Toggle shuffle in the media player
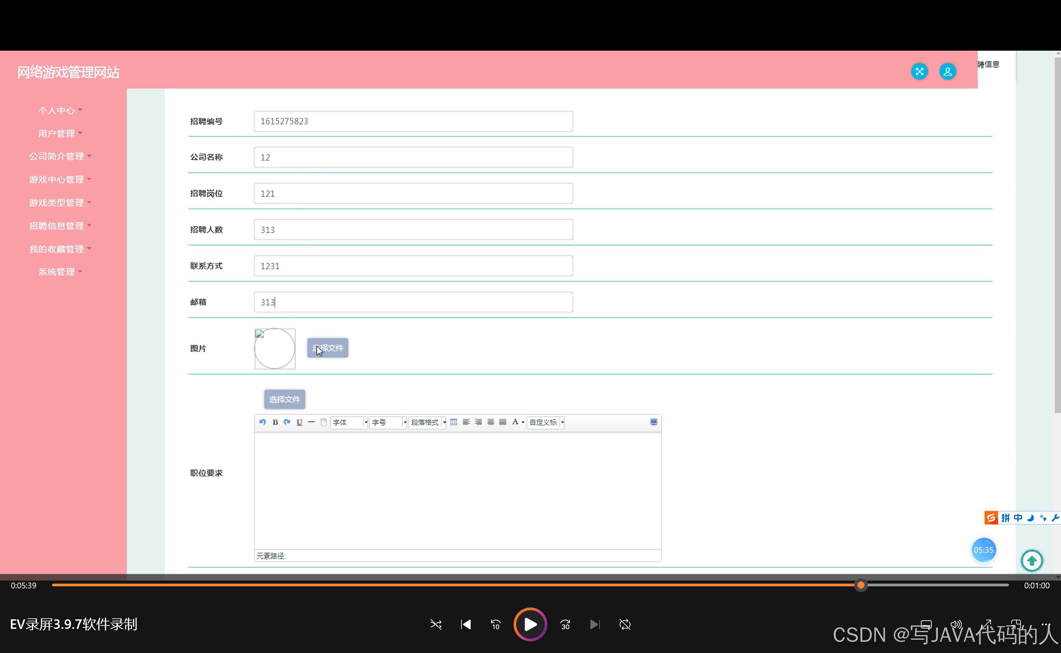Screen dimensions: 1061x653 tap(436, 624)
